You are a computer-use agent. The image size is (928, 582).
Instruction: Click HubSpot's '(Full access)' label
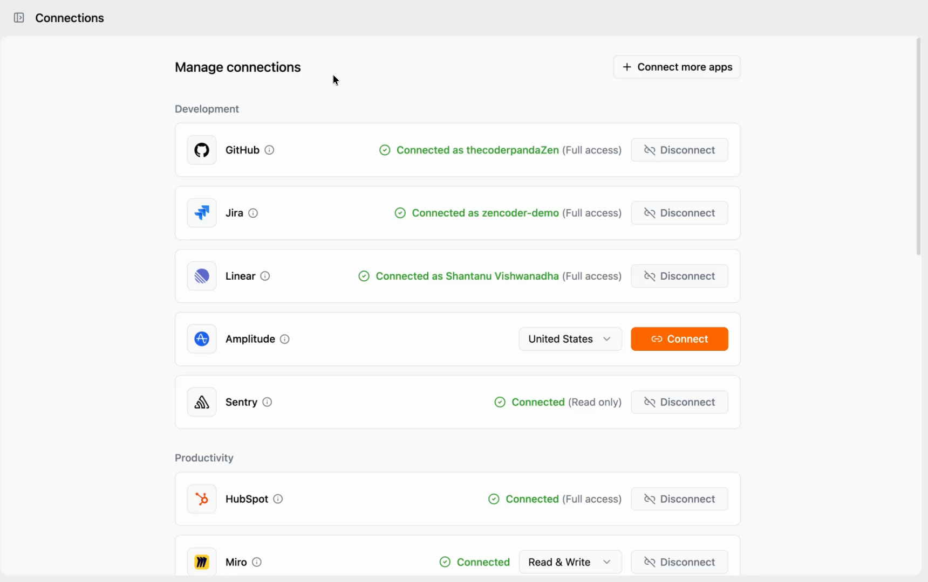point(592,499)
